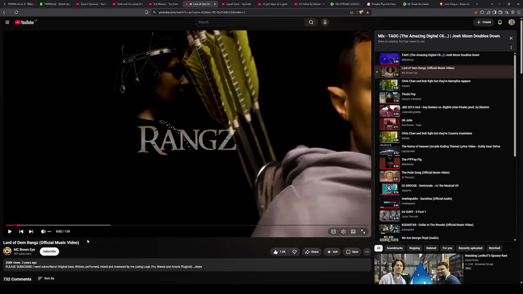Toggle closed captions on the player
This screenshot has height=294, width=523.
point(333,232)
